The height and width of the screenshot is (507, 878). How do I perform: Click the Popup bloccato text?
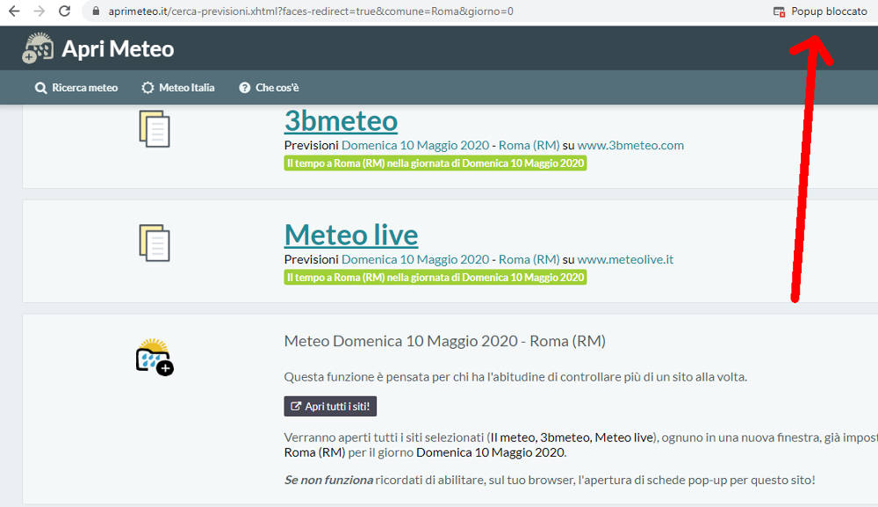pos(829,11)
